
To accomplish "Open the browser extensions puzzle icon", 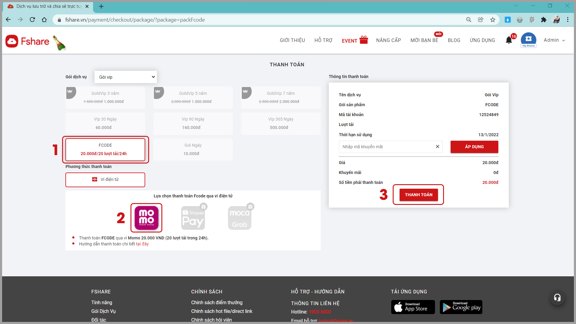I will pyautogui.click(x=544, y=20).
